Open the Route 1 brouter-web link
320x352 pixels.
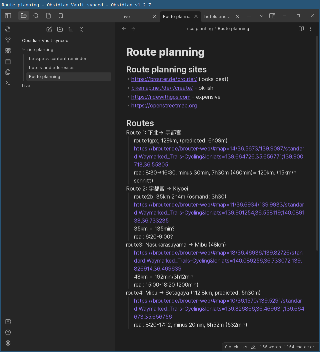[219, 156]
